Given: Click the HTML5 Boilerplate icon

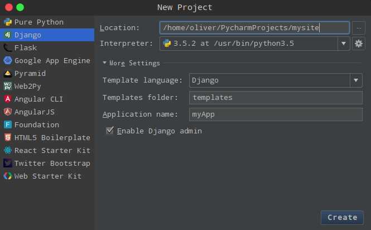Looking at the screenshot, I should click(8, 137).
